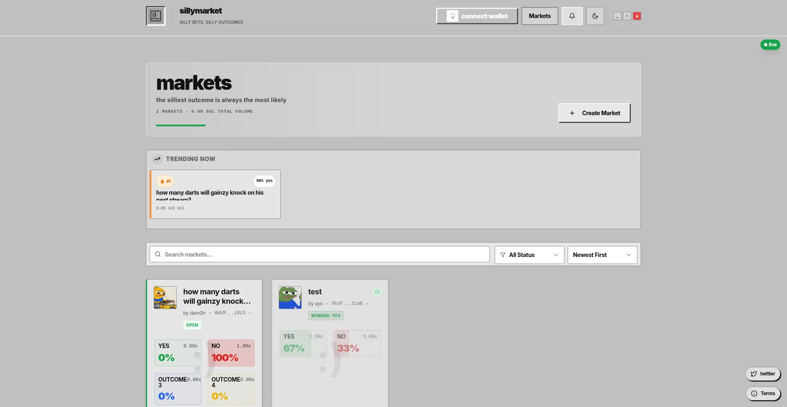
Task: Click the connect wallet button
Action: click(477, 16)
